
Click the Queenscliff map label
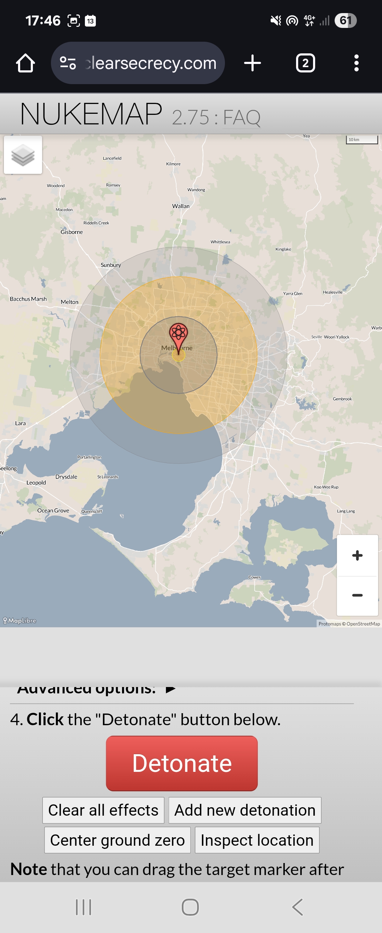[x=92, y=511]
